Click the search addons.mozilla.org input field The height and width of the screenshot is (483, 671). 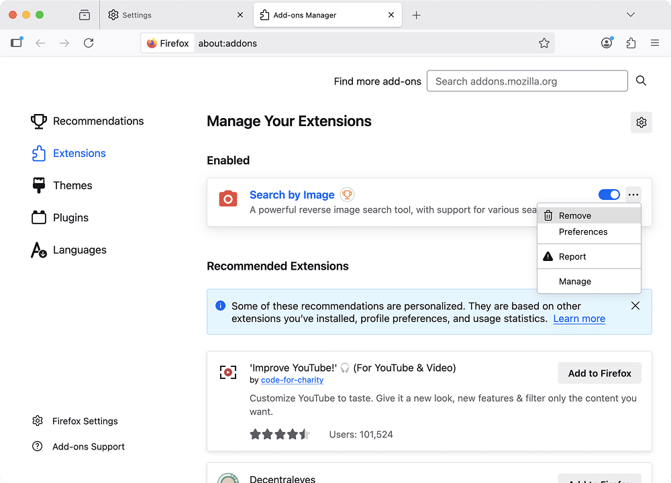click(527, 80)
